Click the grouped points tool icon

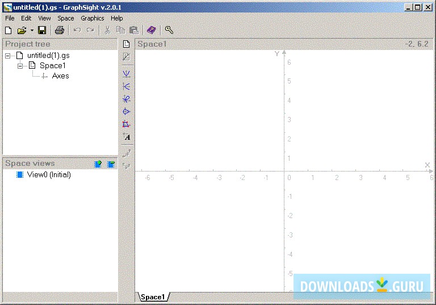click(x=127, y=166)
